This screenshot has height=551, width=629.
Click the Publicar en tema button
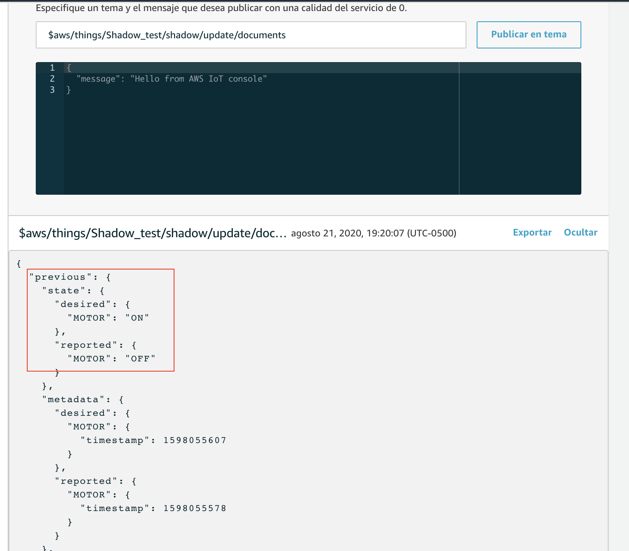529,35
